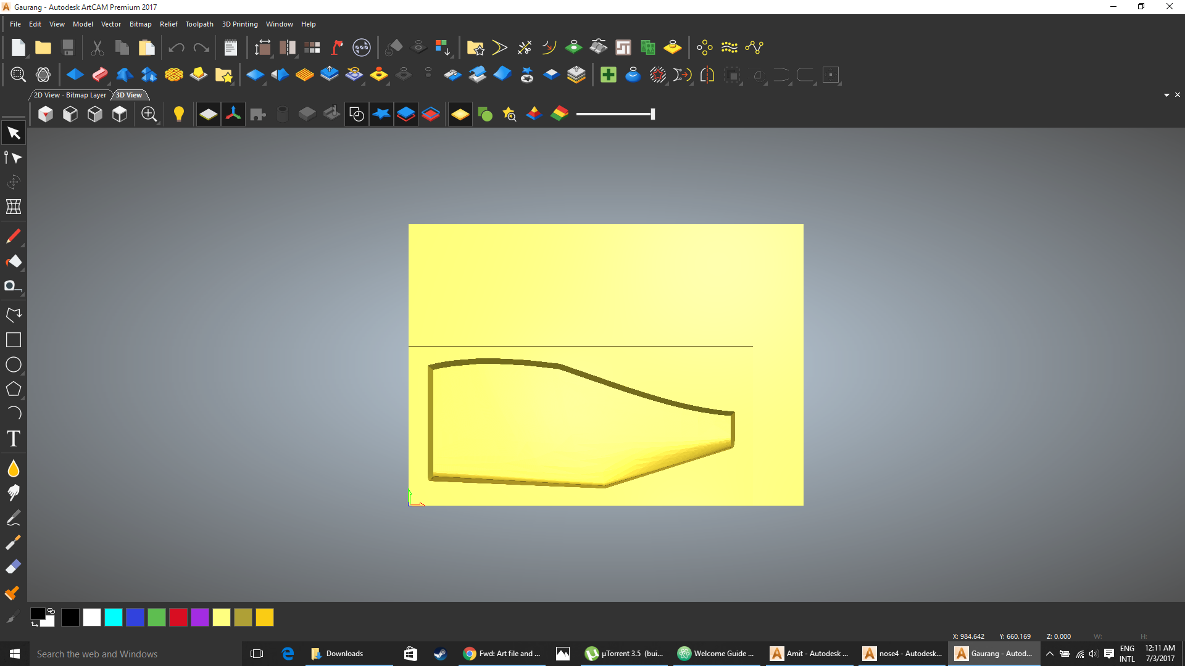Open the Model menu
1185x666 pixels.
(83, 24)
